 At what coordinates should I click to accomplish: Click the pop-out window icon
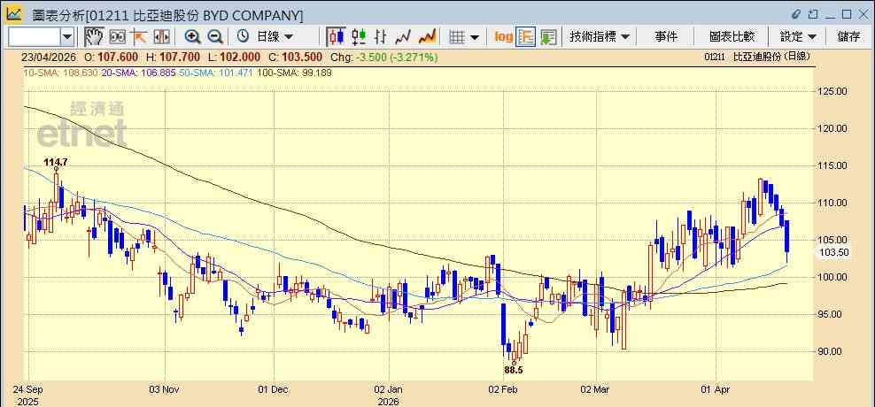coord(813,14)
